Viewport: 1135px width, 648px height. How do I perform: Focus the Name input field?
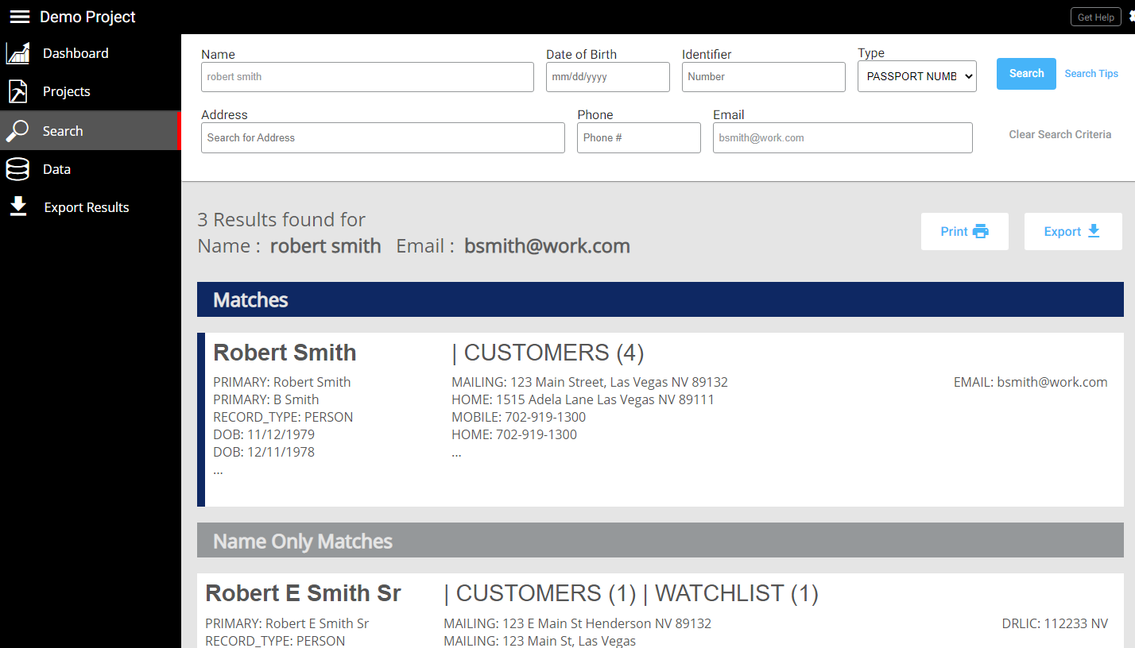click(x=367, y=77)
